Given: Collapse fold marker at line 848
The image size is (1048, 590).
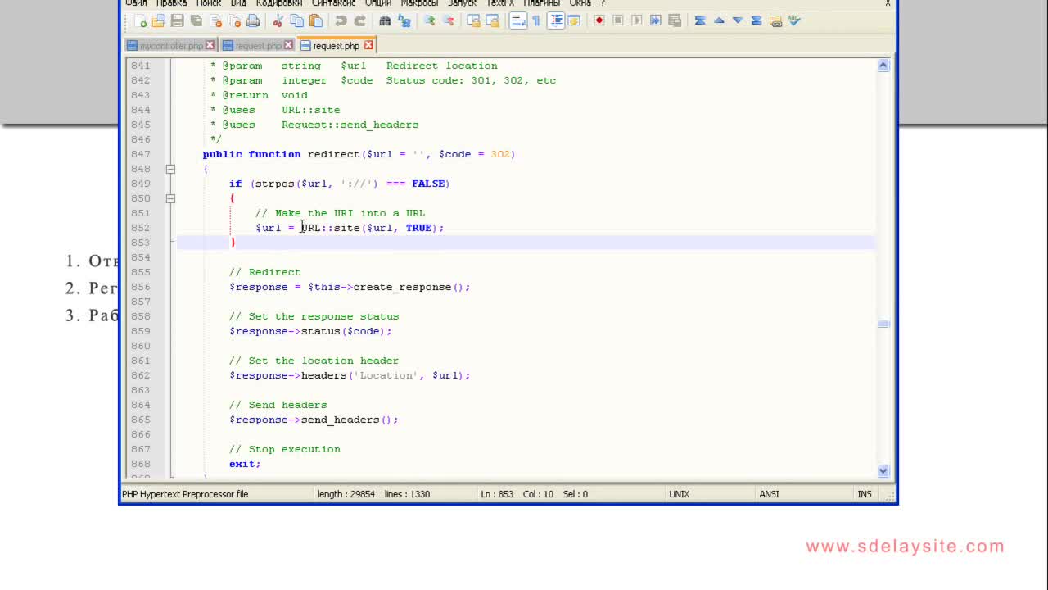Looking at the screenshot, I should [x=170, y=169].
